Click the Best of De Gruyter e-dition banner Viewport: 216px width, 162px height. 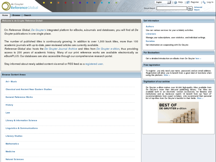tap(178, 112)
